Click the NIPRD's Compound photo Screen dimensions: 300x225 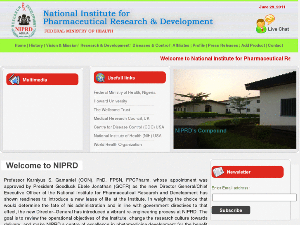235,109
